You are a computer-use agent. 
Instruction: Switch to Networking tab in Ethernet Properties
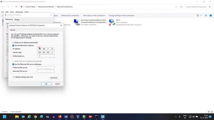[x=9, y=19]
